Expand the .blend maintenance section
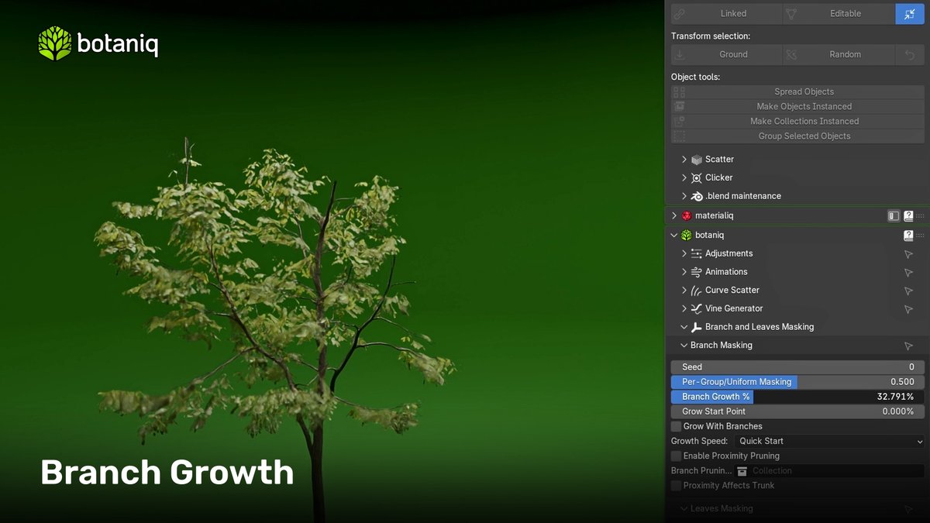Screen dimensions: 930x523 (684, 197)
